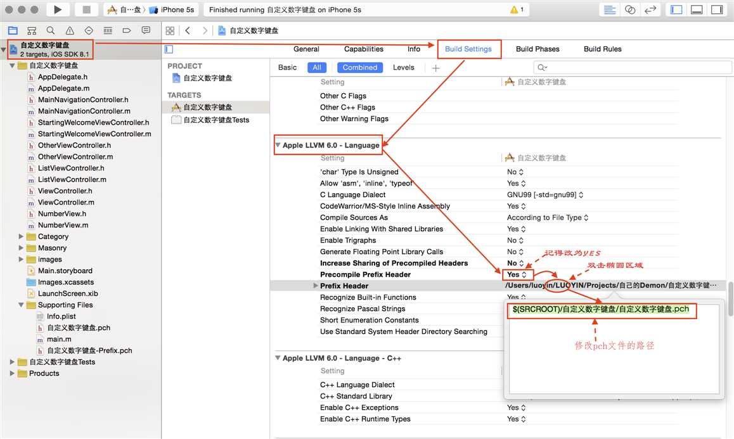This screenshot has height=439, width=734.
Task: Show the report navigator
Action: point(146,30)
